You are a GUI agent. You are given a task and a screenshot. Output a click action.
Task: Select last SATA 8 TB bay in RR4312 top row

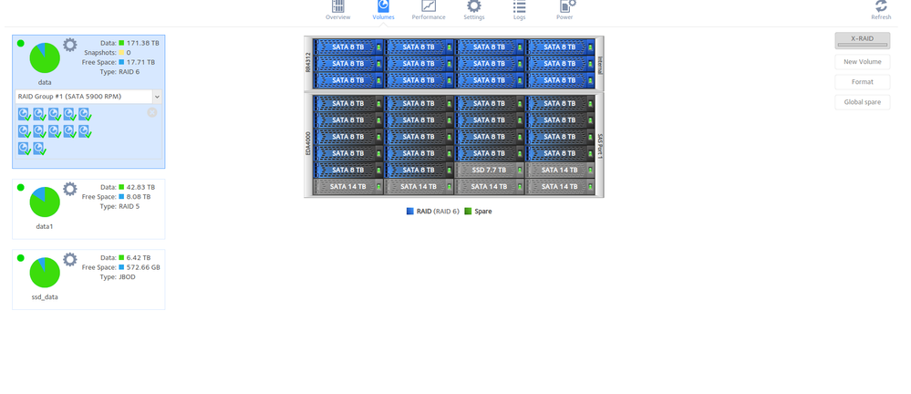pyautogui.click(x=561, y=47)
